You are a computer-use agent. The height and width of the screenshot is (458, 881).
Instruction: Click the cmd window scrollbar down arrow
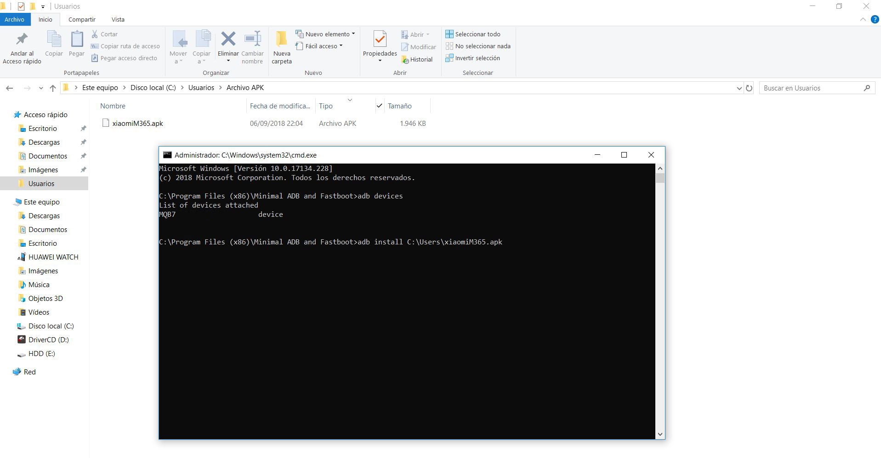pyautogui.click(x=660, y=434)
